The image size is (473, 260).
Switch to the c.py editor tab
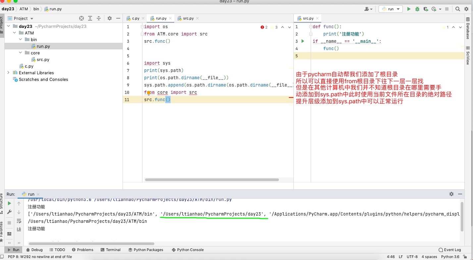coord(135,19)
